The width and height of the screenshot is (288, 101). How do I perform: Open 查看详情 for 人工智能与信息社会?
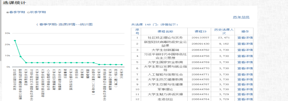click(x=245, y=75)
